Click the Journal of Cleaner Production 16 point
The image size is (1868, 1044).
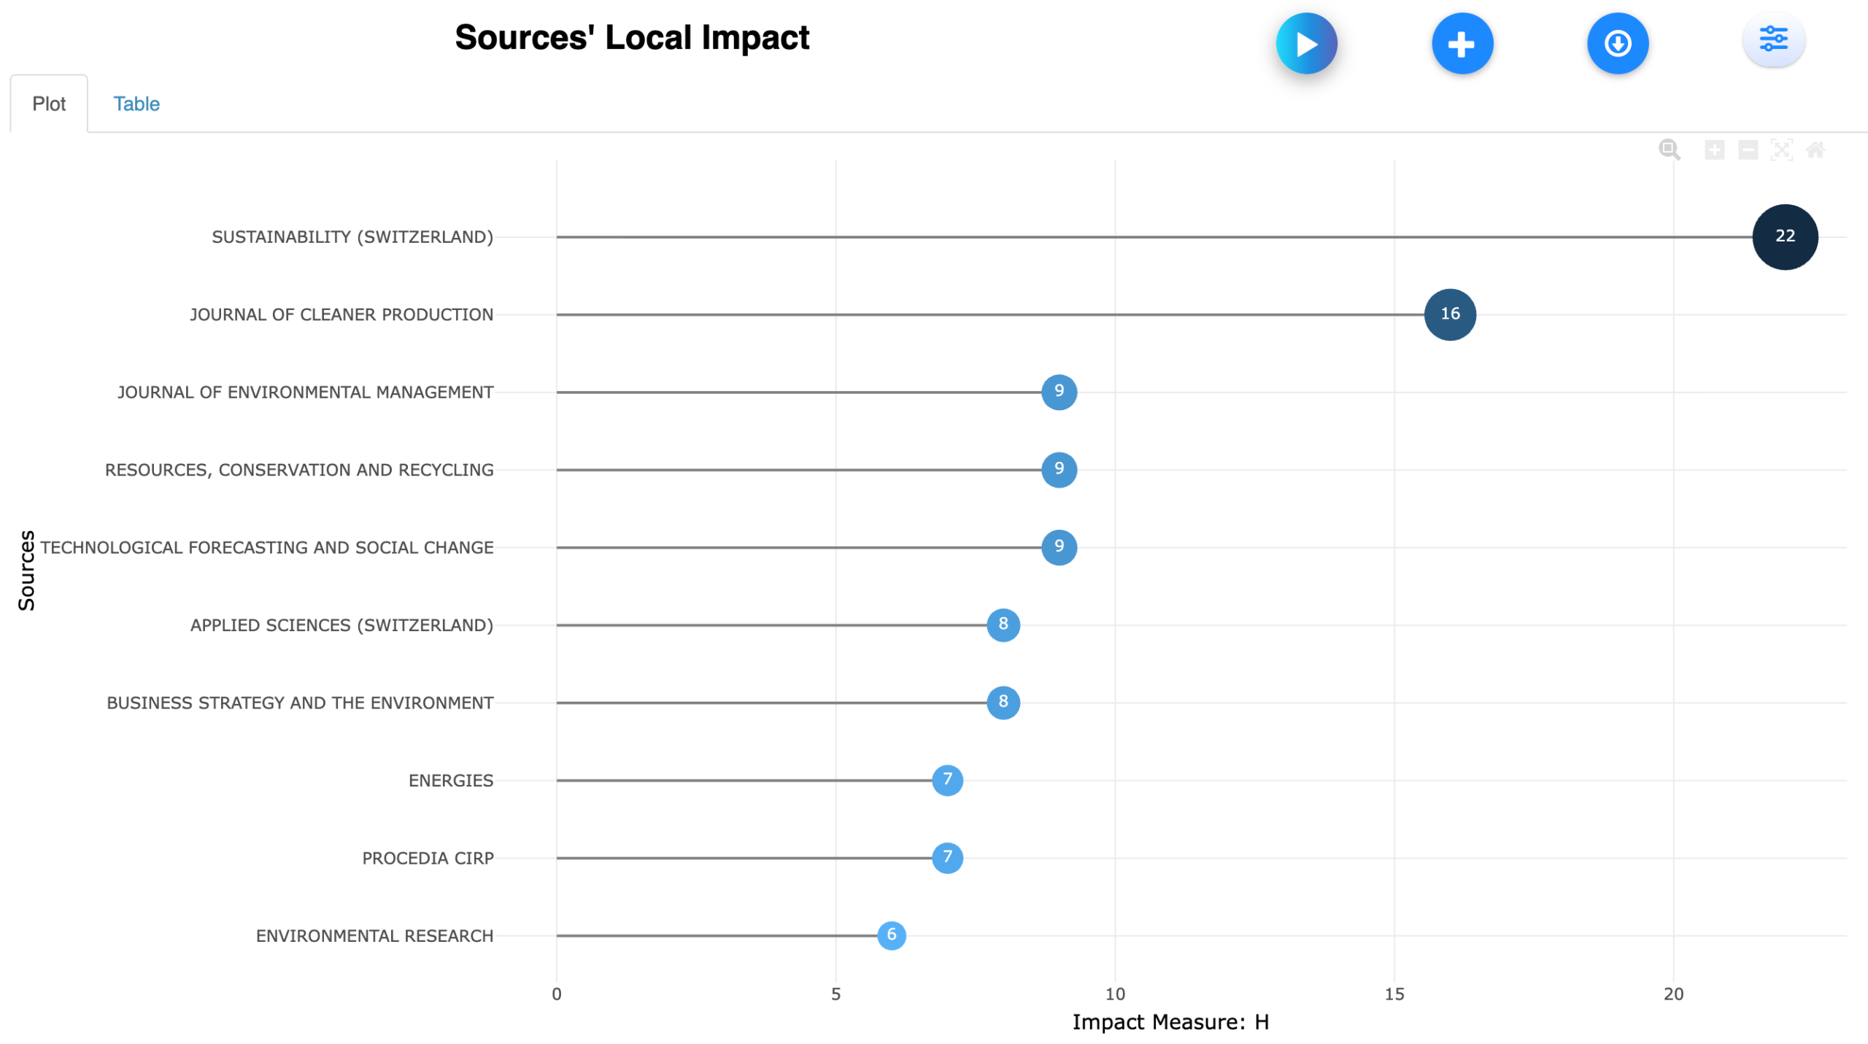click(1450, 314)
